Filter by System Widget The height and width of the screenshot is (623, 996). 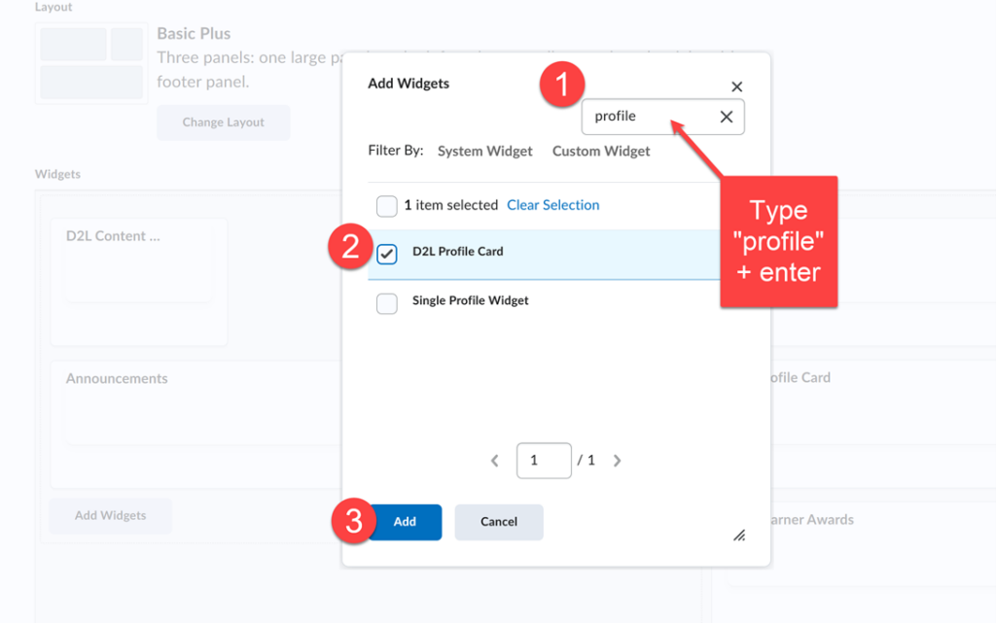coord(484,151)
